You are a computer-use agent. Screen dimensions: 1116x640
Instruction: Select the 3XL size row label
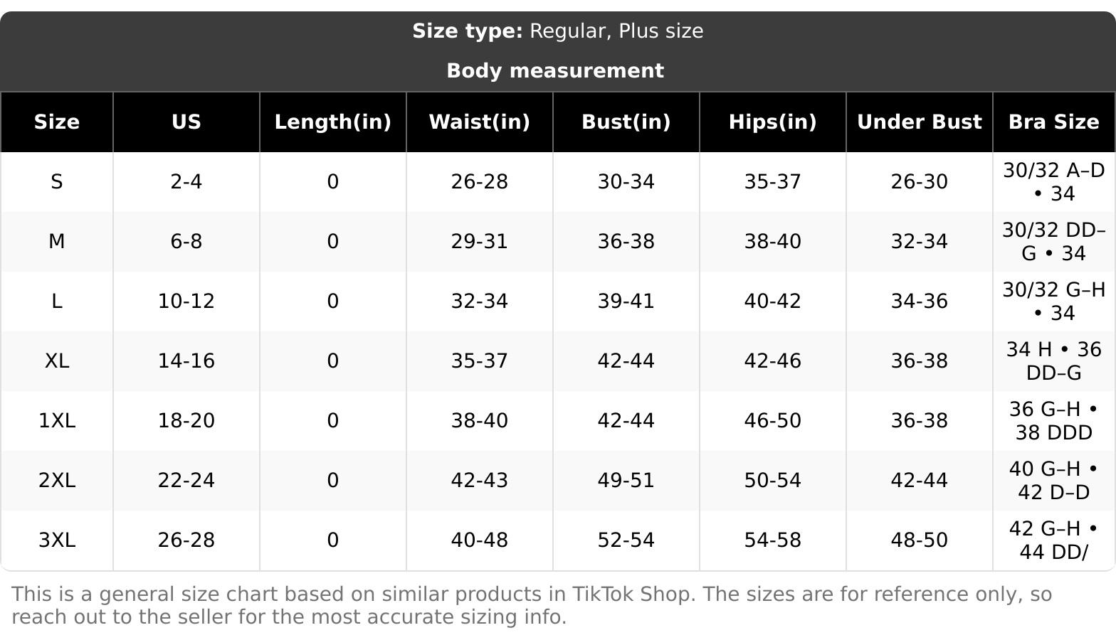(57, 540)
